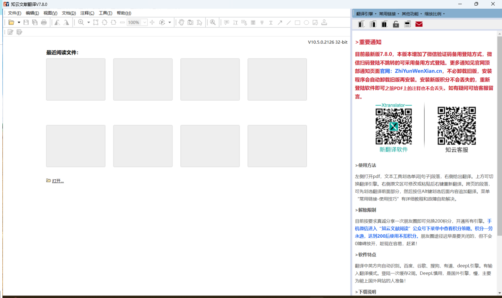Open the 注释(C) menu

coord(87,13)
